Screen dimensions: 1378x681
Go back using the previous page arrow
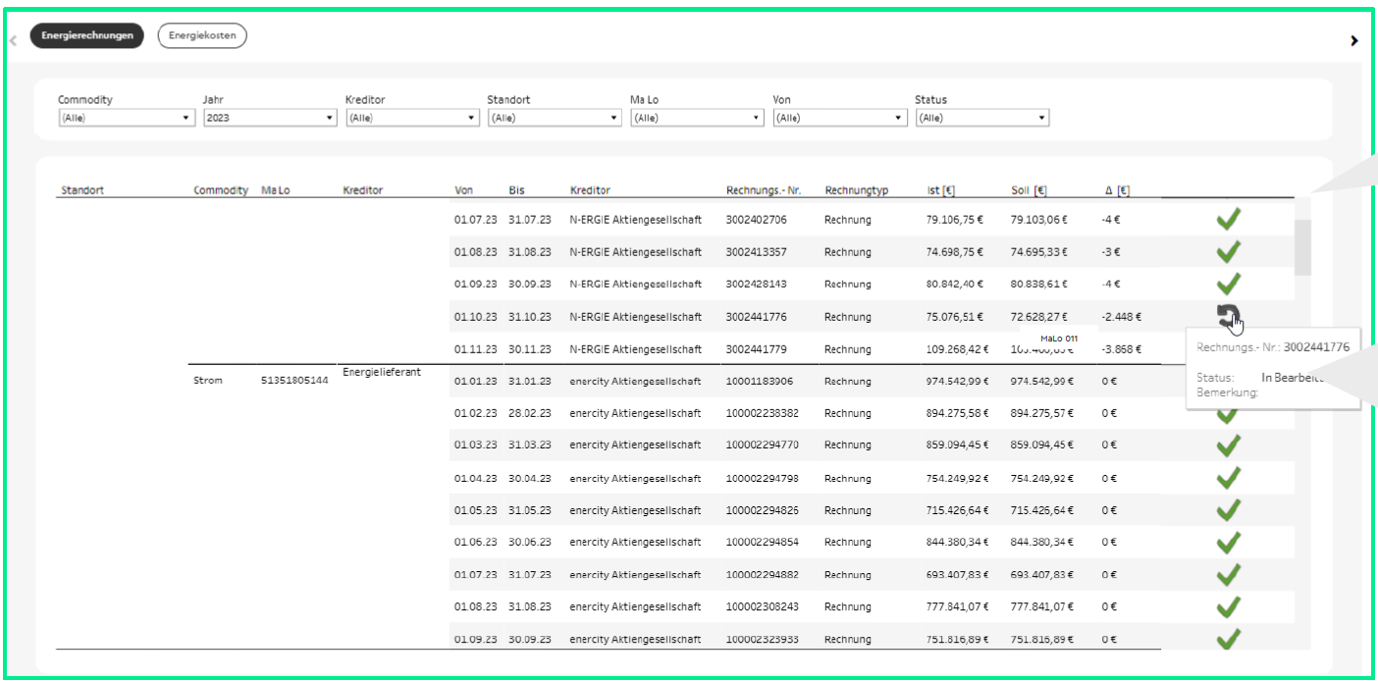13,40
